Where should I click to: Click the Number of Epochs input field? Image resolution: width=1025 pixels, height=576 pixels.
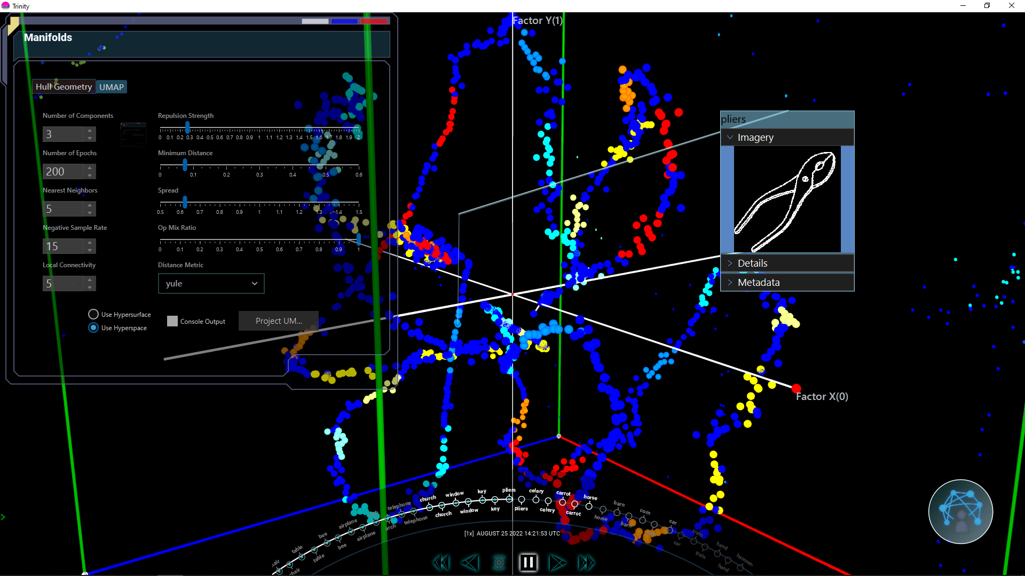pos(63,171)
